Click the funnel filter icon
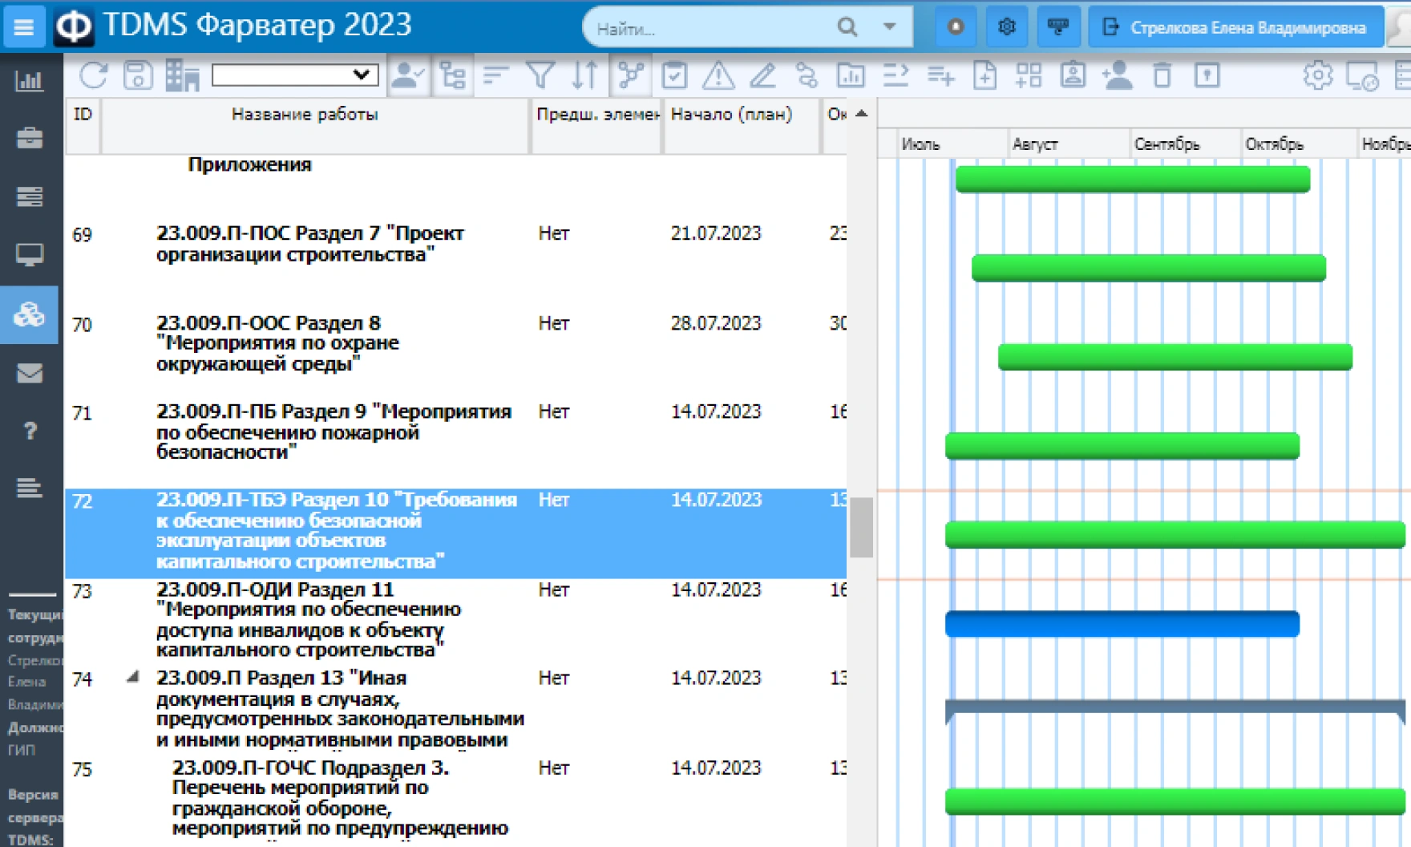Viewport: 1411px width, 847px height. (540, 75)
